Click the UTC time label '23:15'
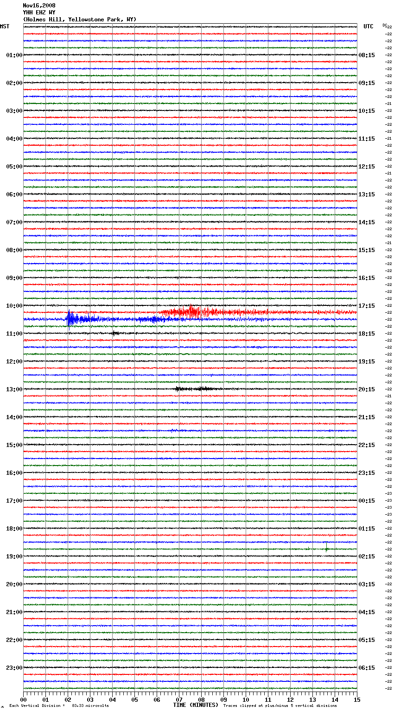Viewport: 394px width, 712px height. pos(367,473)
